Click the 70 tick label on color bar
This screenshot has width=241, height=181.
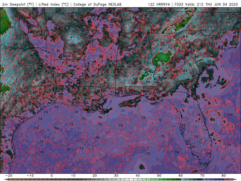point(202,176)
